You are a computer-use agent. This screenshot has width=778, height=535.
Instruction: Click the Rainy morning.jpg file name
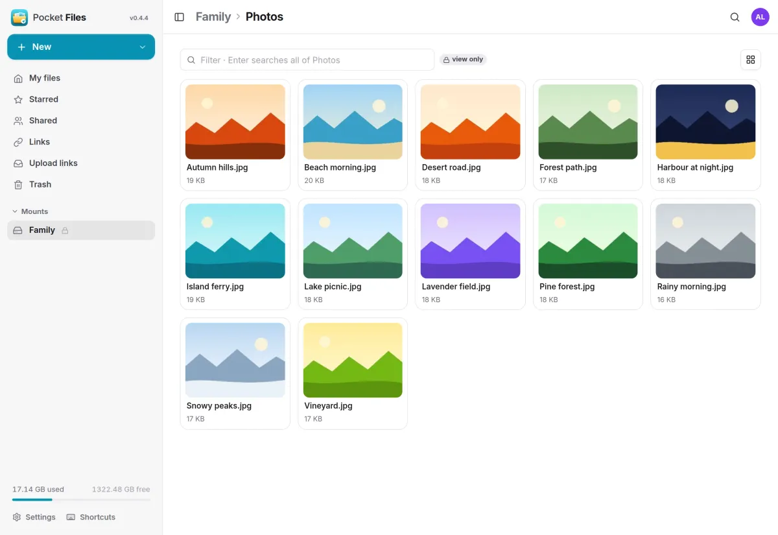click(691, 287)
